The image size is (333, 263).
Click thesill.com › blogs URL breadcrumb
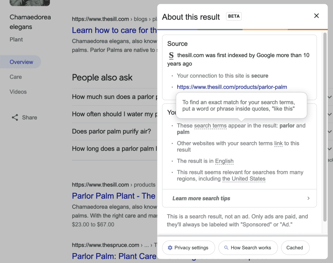(x=114, y=19)
